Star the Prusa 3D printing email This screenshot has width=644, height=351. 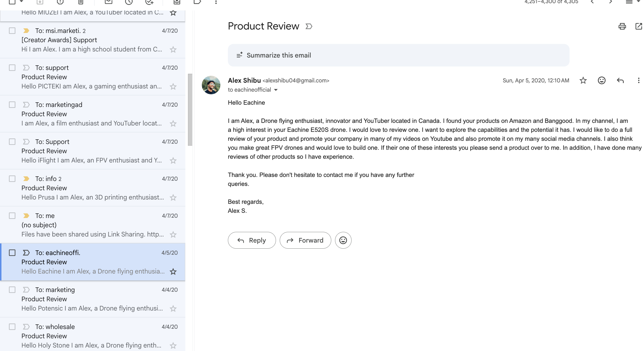(173, 197)
